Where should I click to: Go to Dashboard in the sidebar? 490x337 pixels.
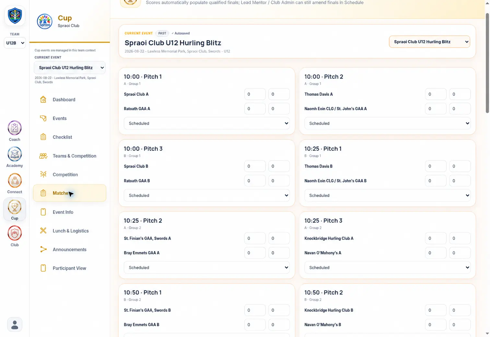pyautogui.click(x=70, y=99)
